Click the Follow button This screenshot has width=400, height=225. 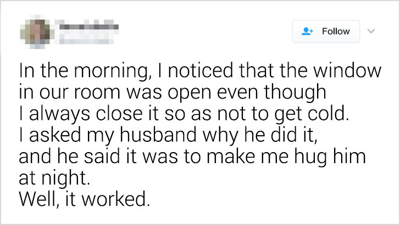(x=326, y=31)
